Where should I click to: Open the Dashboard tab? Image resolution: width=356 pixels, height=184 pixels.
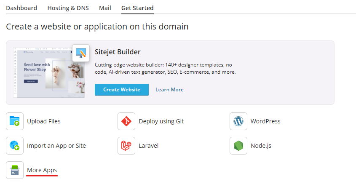point(21,8)
